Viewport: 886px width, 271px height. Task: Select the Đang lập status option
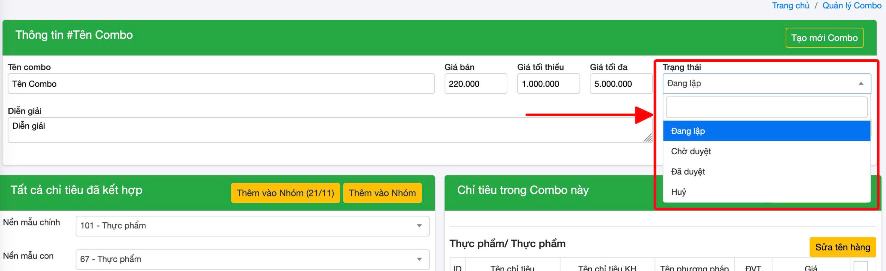coord(766,131)
